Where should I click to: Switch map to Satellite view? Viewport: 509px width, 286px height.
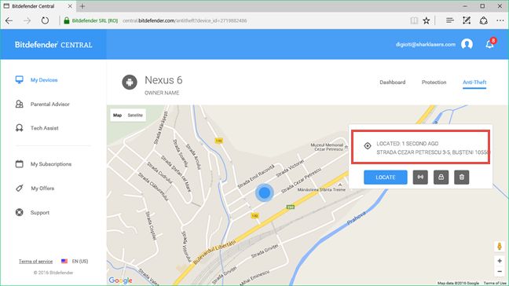point(135,115)
